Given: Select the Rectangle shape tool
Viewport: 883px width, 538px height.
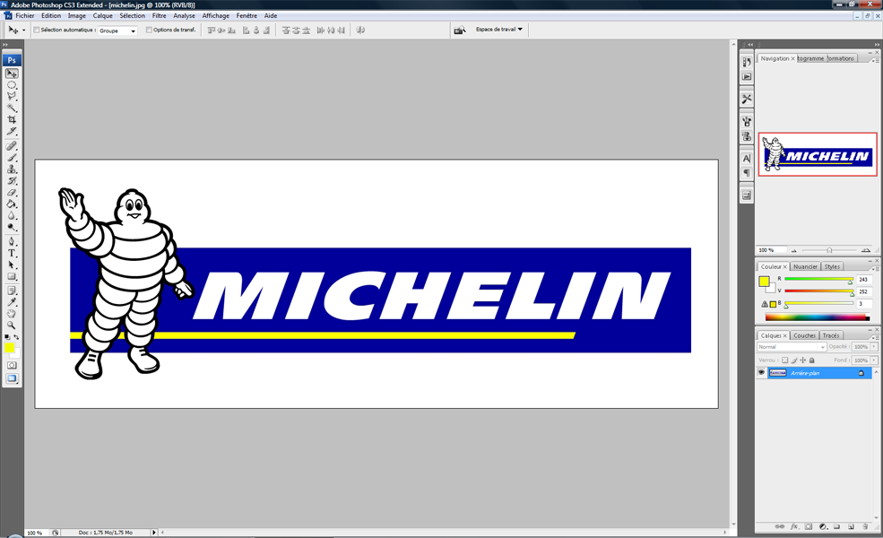Looking at the screenshot, I should click(x=12, y=276).
